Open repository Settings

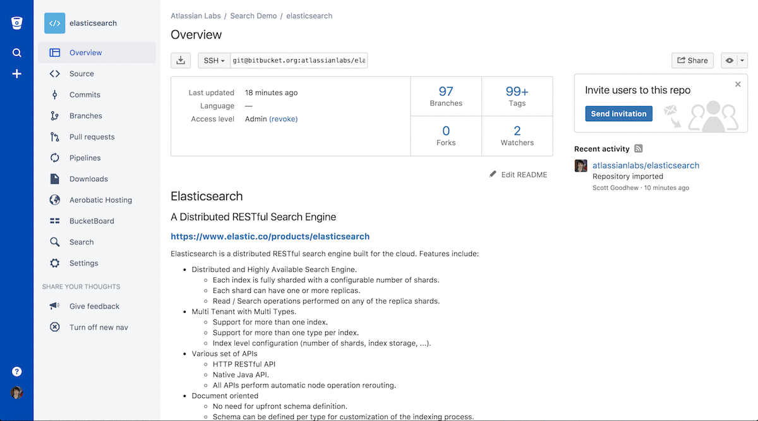(83, 263)
